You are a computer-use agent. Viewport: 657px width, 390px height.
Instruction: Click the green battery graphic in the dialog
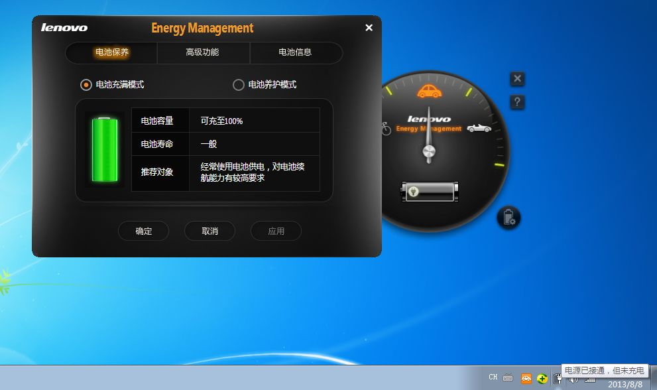click(x=104, y=150)
